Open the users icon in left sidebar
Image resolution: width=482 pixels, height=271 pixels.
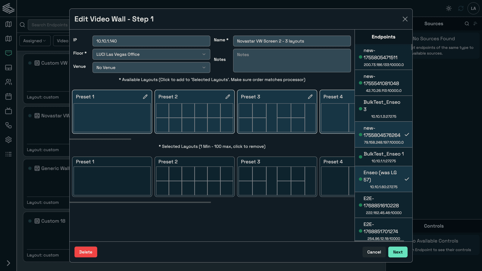[8, 82]
